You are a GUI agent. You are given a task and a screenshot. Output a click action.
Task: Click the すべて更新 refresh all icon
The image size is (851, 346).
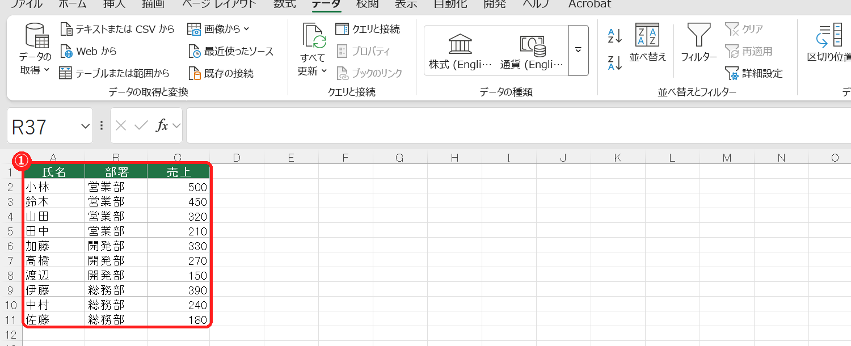[x=314, y=36]
